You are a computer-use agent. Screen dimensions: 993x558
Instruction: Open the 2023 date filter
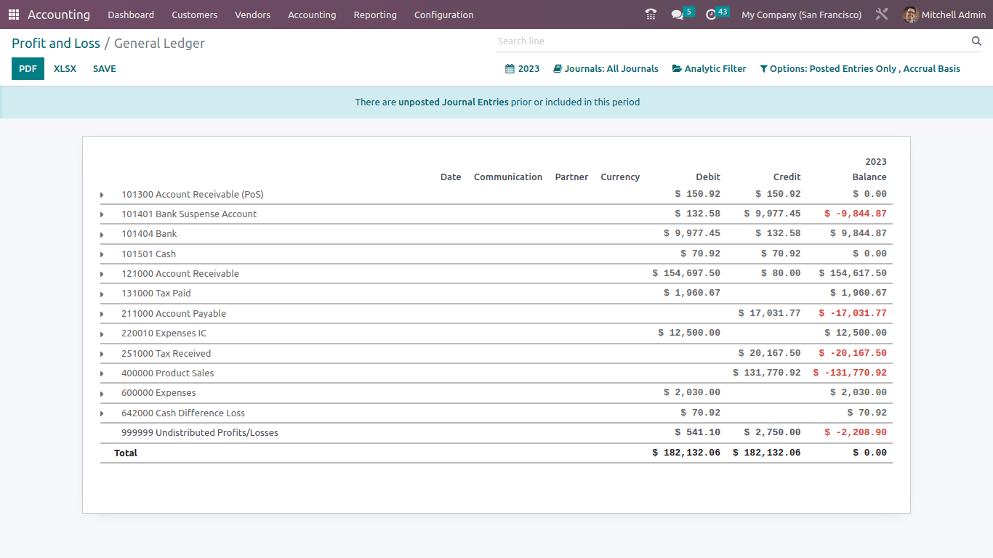coord(523,69)
